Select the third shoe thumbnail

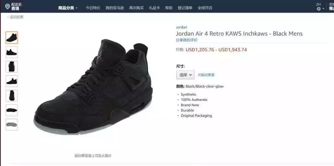tap(11, 67)
